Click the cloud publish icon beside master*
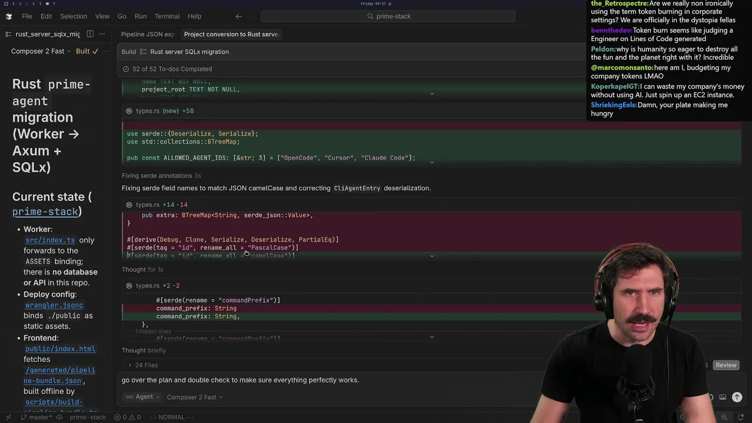Screen dimensions: 752x423 click(x=59, y=417)
